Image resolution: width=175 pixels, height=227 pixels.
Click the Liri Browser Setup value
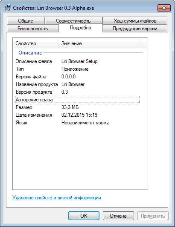(79, 61)
